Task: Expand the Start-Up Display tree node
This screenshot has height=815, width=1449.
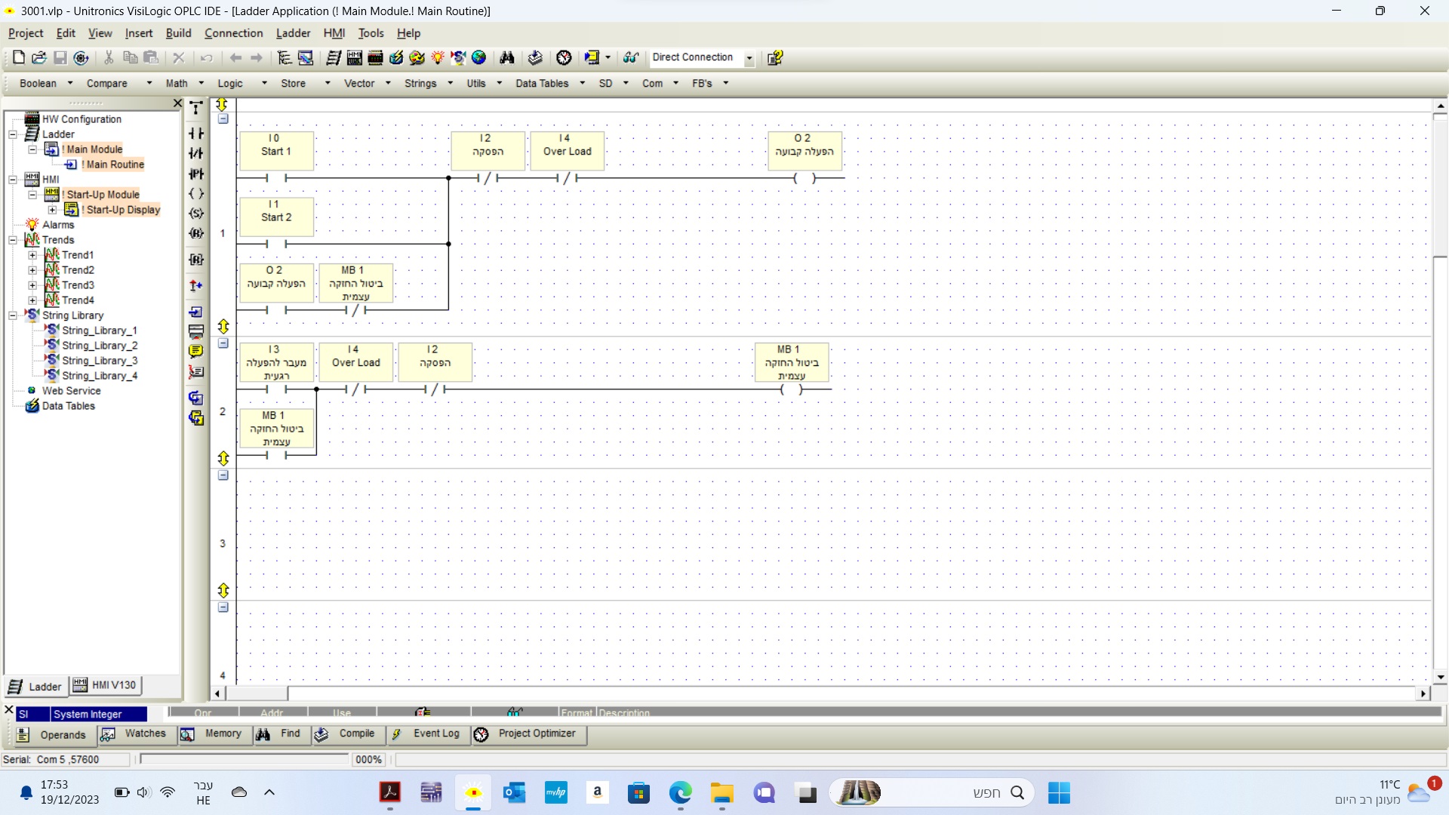Action: (x=52, y=210)
